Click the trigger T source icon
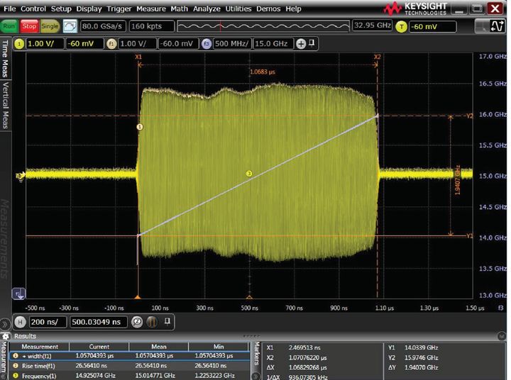 tap(402, 26)
